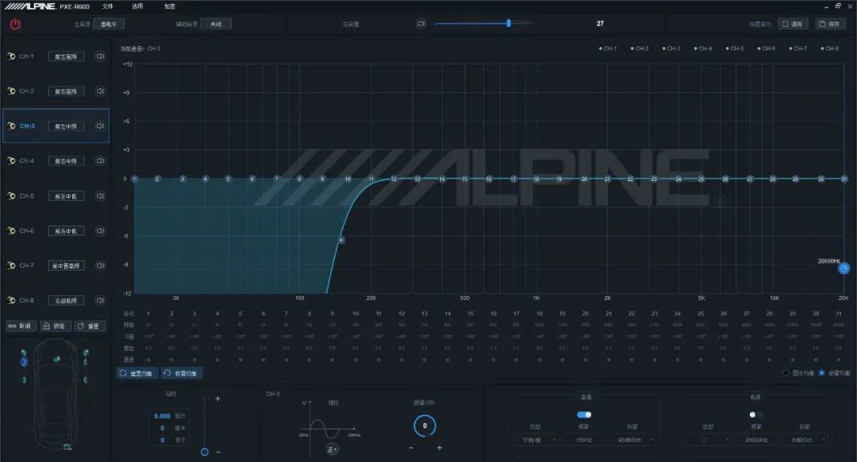Open the CH-1 speaker type selector
Screen dimensions: 857x462
(66, 56)
